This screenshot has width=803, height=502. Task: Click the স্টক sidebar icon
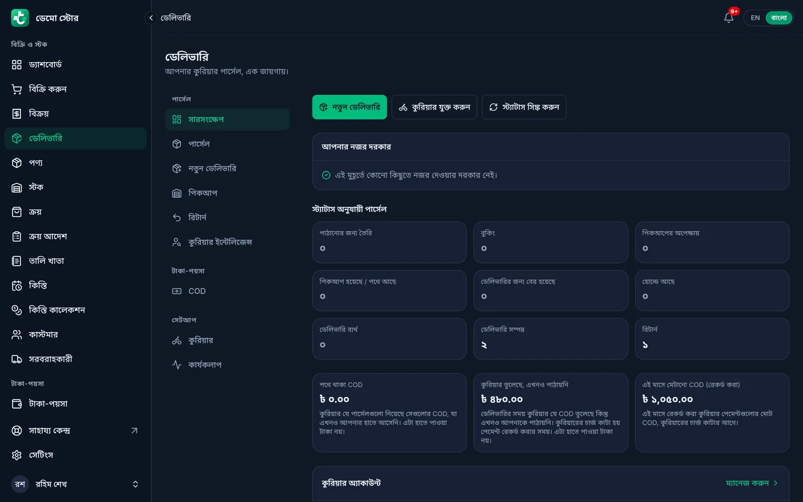[x=17, y=187]
